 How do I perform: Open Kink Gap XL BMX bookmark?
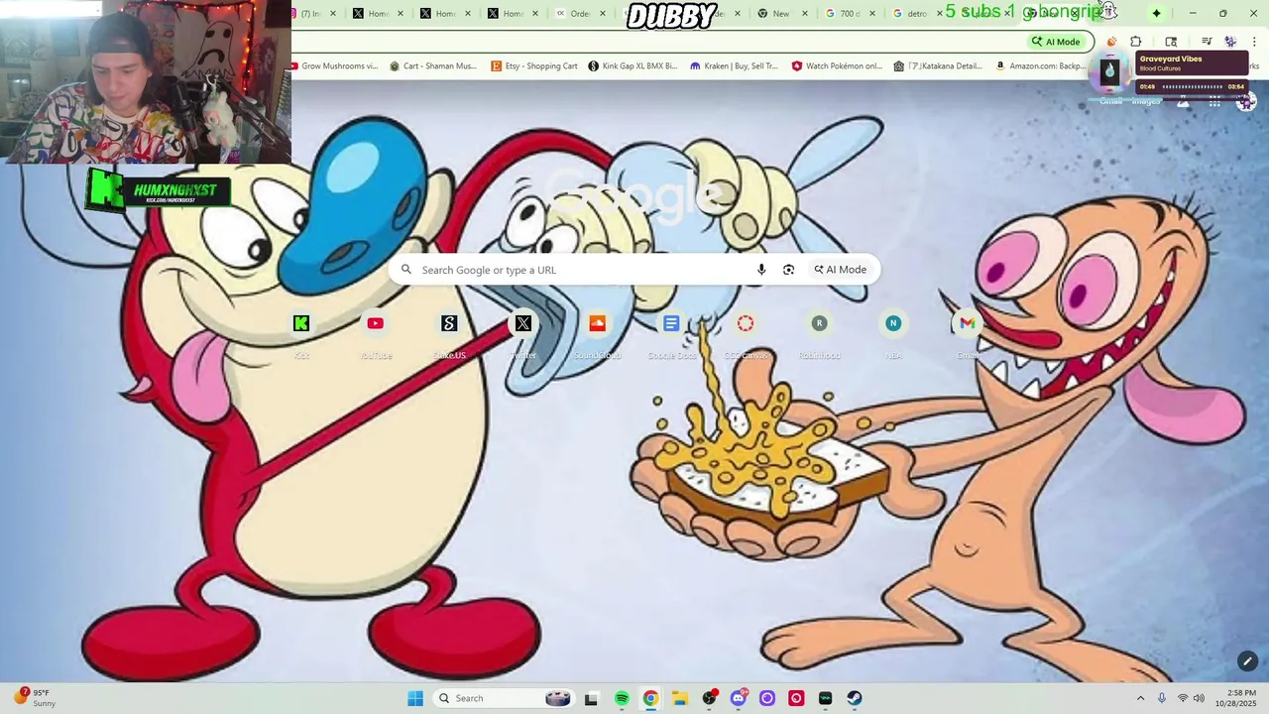[x=633, y=66]
